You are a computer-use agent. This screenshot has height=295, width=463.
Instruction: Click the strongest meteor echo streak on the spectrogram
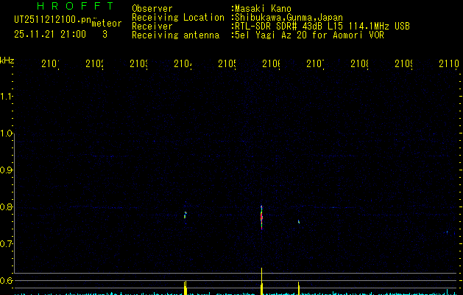click(261, 217)
